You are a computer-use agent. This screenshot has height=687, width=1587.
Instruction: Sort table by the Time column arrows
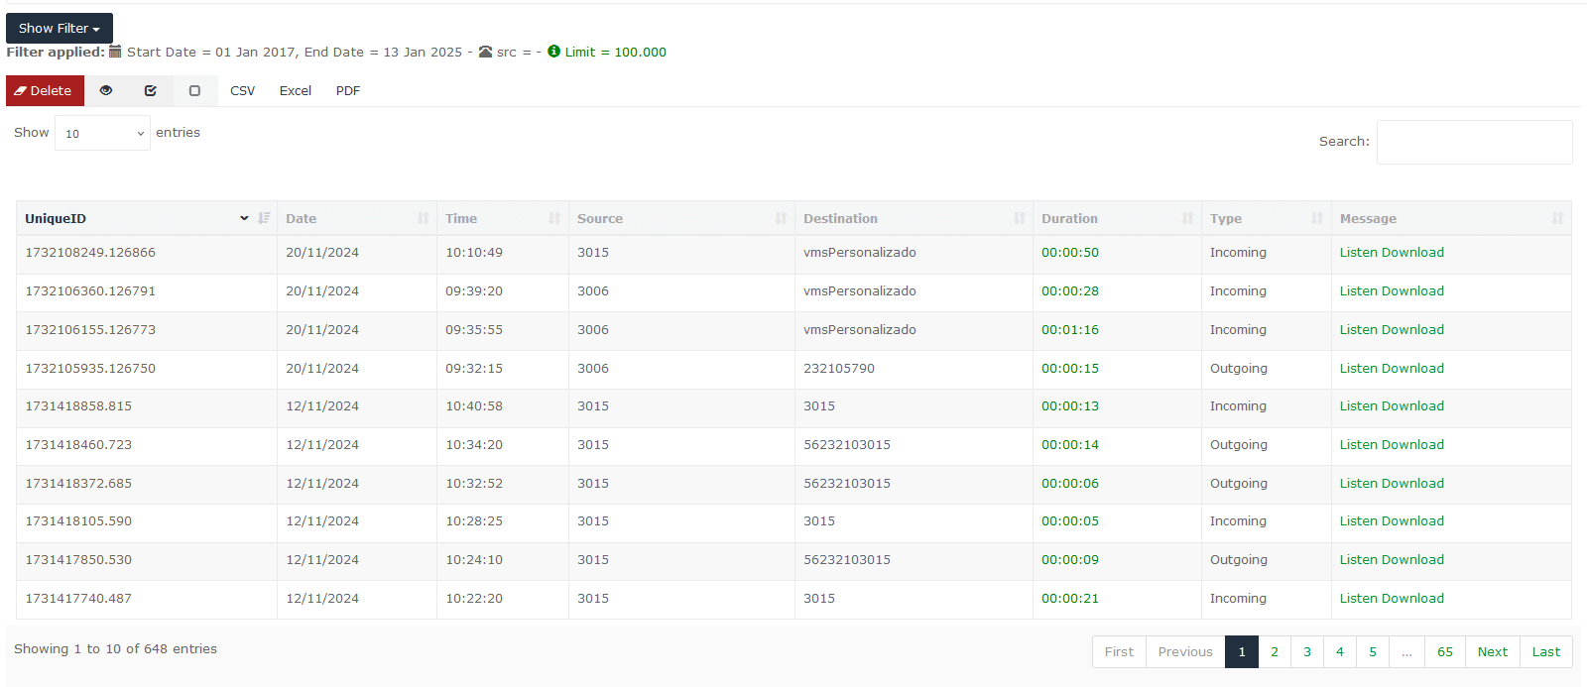[x=554, y=218]
